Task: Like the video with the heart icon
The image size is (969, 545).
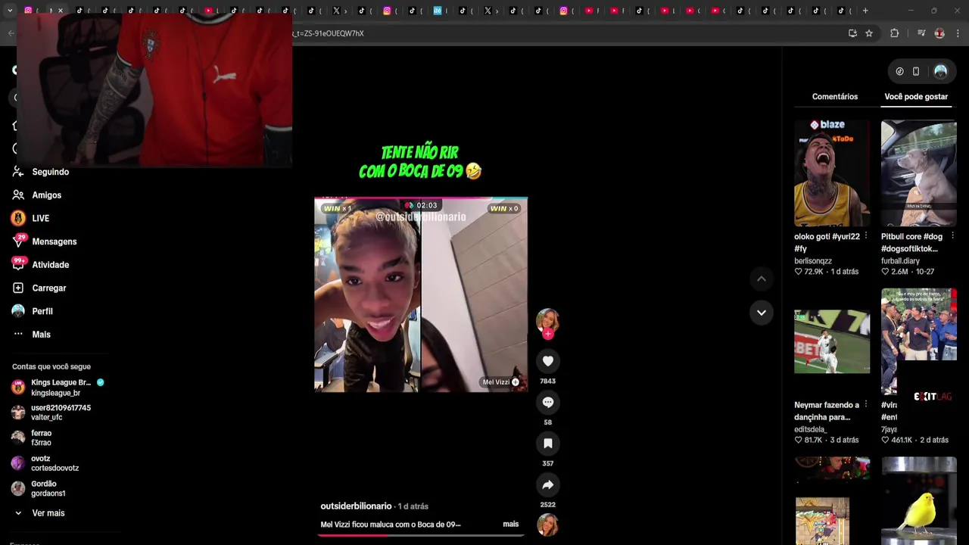Action: (548, 361)
